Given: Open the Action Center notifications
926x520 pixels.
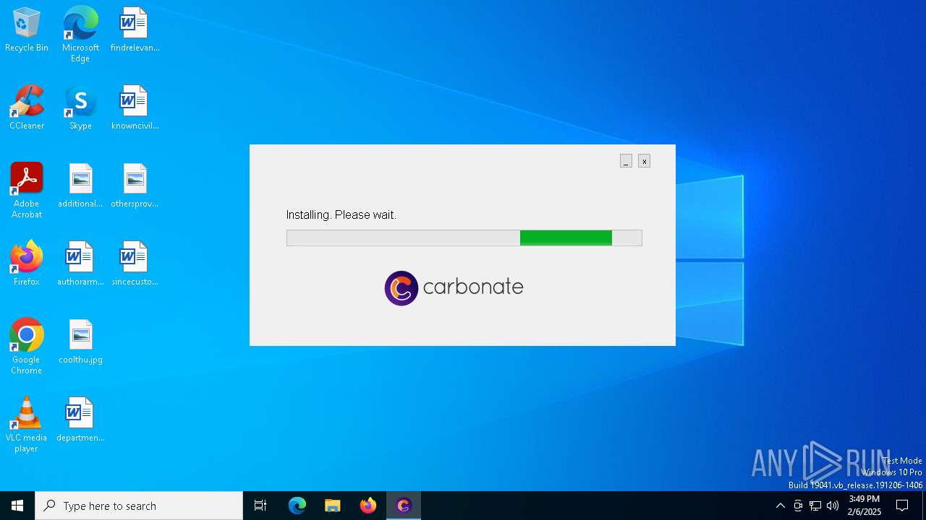Looking at the screenshot, I should 902,506.
